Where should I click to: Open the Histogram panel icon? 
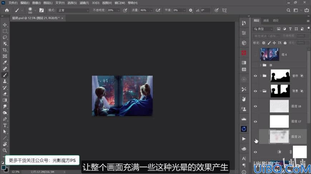tap(244, 119)
